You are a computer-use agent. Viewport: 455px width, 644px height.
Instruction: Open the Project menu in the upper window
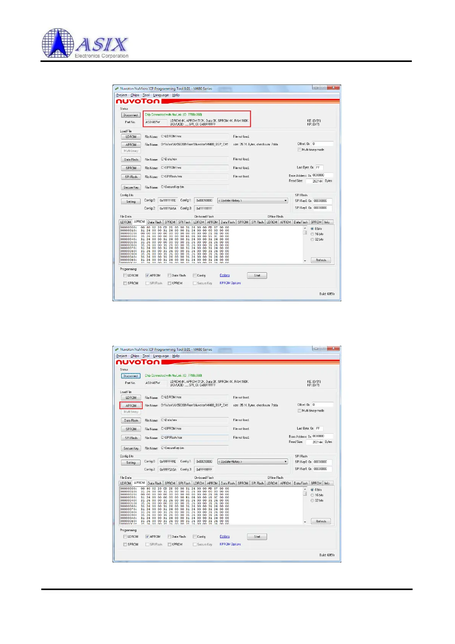121,95
